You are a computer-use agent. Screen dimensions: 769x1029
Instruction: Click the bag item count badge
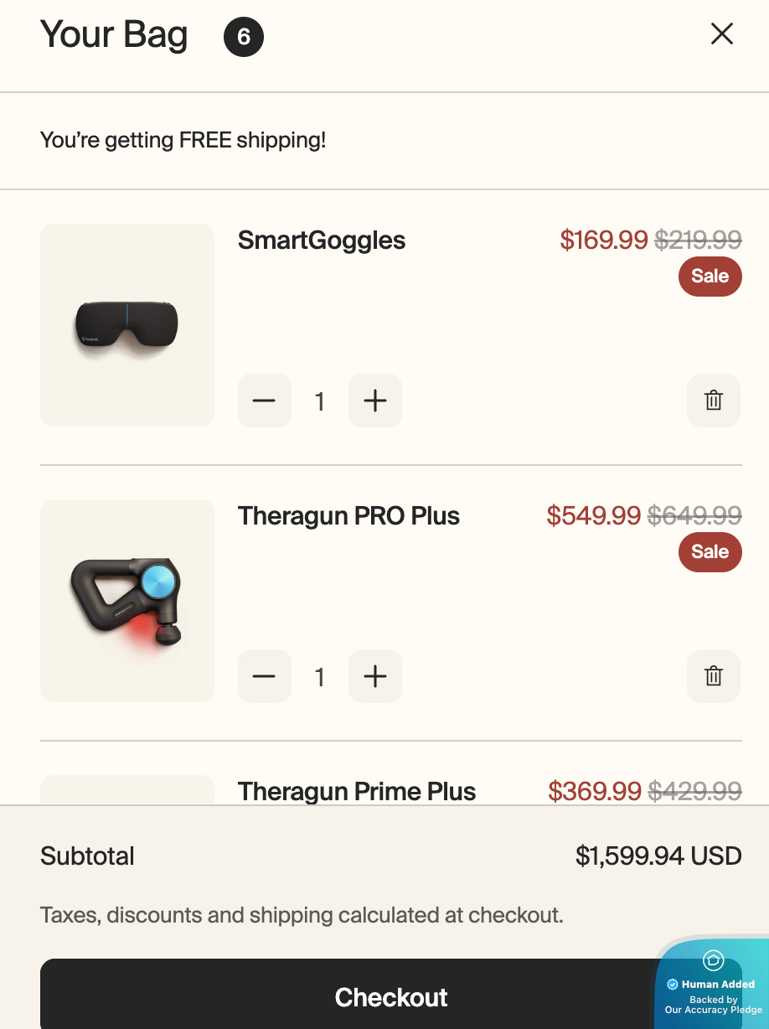tap(244, 37)
